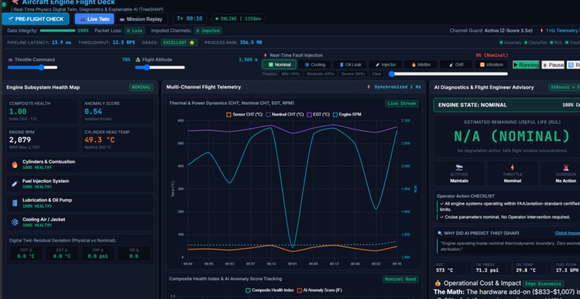Image resolution: width=580 pixels, height=299 pixels.
Task: Click the Throttle lightning bolt advisory icon
Action: pyautogui.click(x=512, y=167)
